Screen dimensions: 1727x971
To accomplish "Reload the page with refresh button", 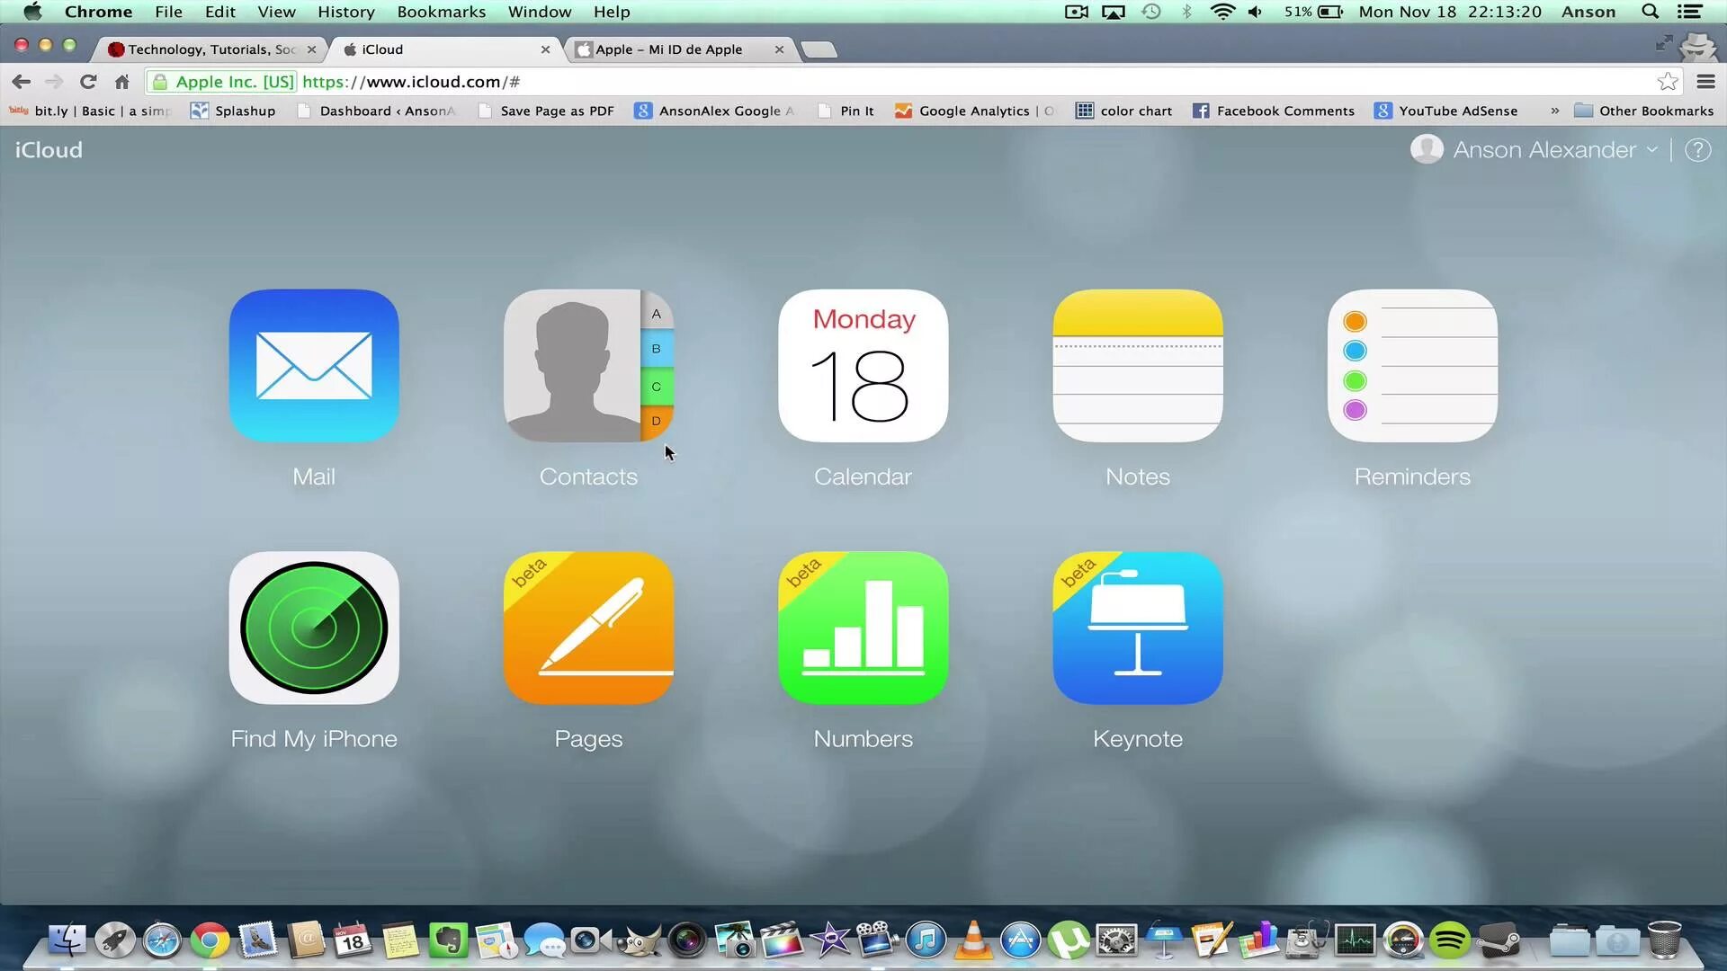I will click(88, 82).
